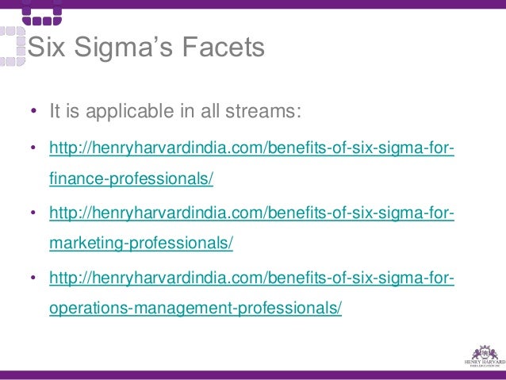Screen dimensions: 506x380
Task: Click bullet point beside 'It is applicable'
Action: pyautogui.click(x=33, y=111)
